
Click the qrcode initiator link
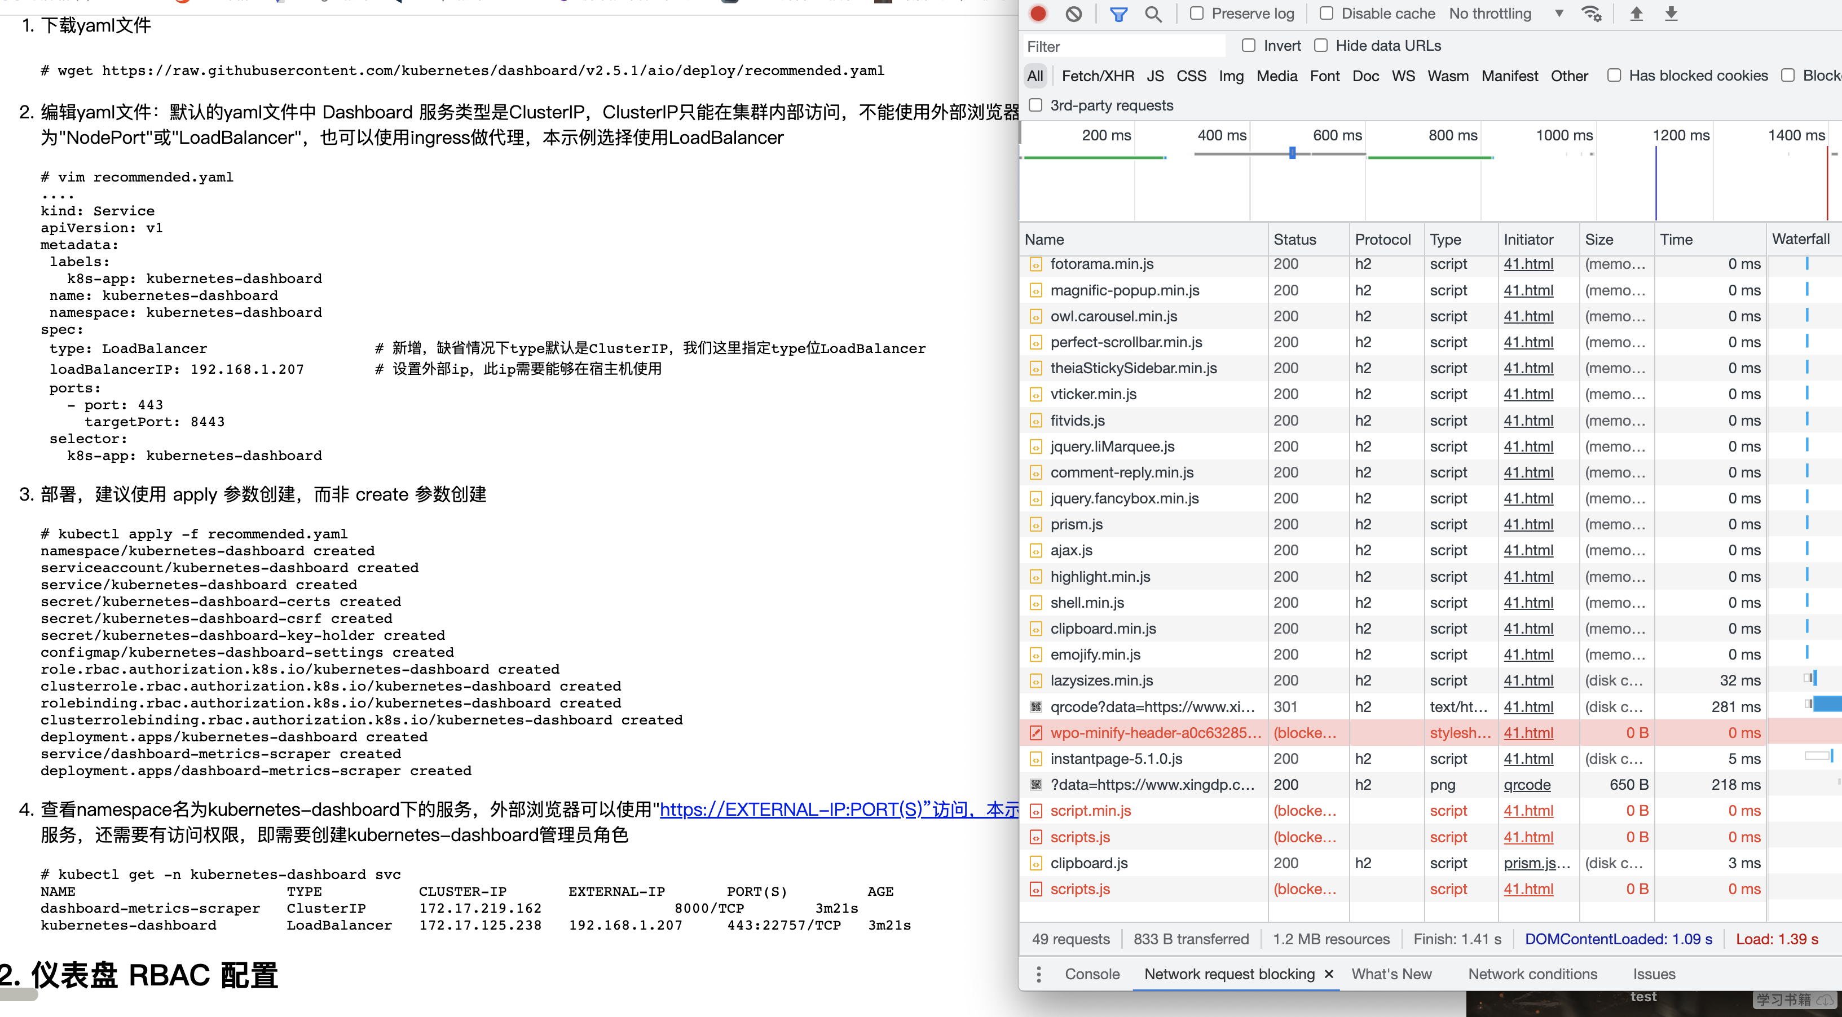click(x=1527, y=785)
